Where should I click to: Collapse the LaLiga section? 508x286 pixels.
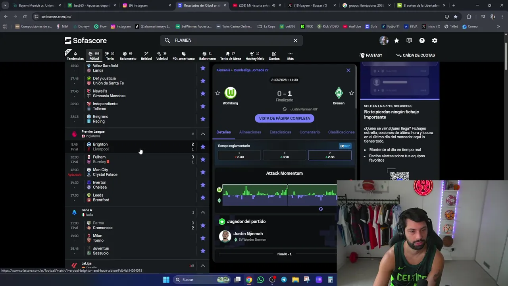coord(203,265)
